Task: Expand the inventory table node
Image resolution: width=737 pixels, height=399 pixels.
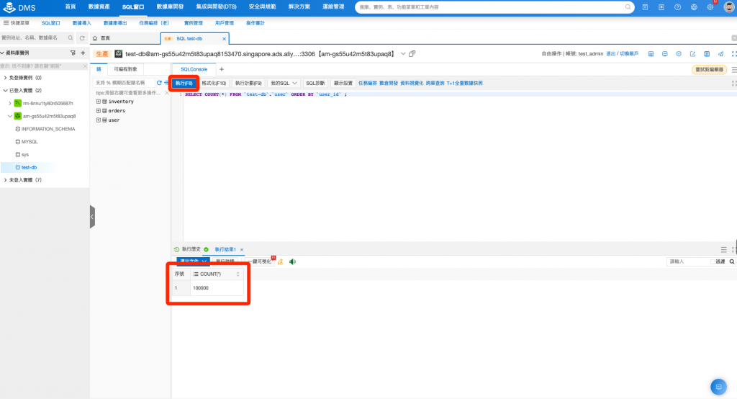Action: [98, 102]
